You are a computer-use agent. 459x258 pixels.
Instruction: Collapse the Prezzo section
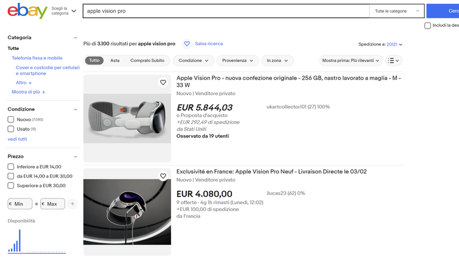(x=75, y=157)
